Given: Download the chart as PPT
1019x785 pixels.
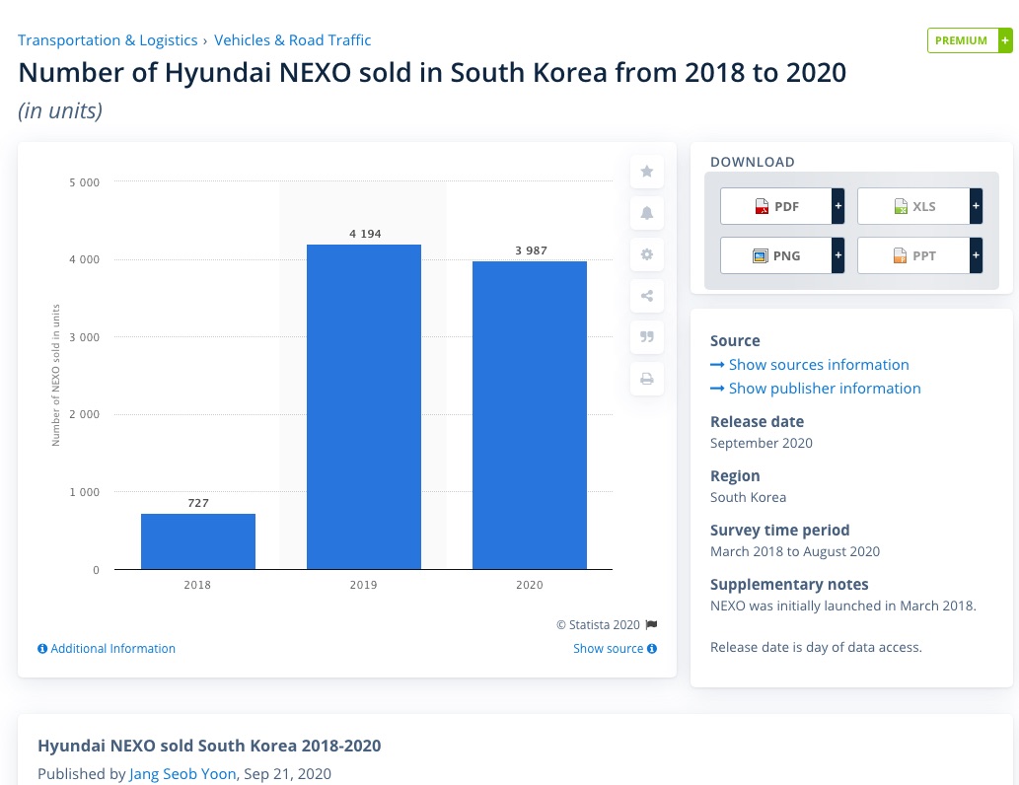Looking at the screenshot, I should point(919,255).
